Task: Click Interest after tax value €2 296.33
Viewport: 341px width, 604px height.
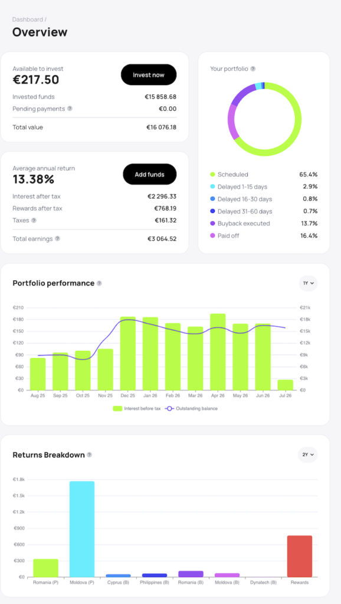Action: click(162, 196)
